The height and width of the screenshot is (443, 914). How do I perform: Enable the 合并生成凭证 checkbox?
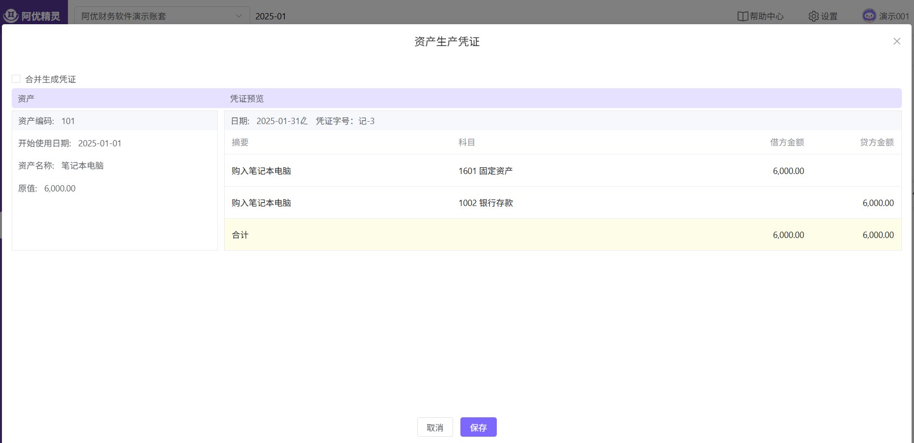(x=16, y=79)
